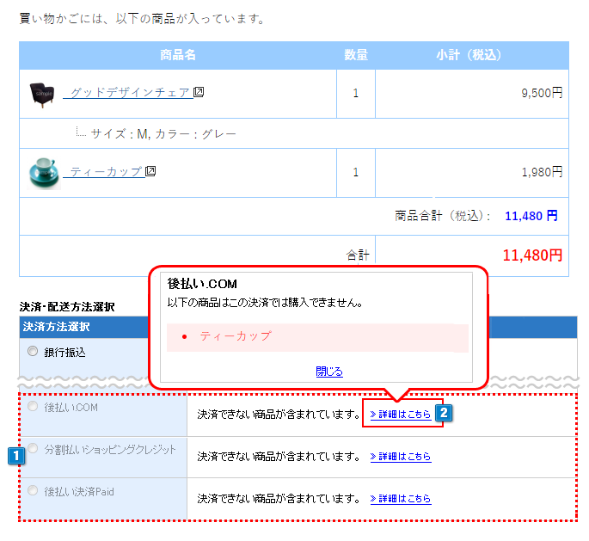Open 詳細はこちら for 後払い決済Paid row

coord(401,499)
